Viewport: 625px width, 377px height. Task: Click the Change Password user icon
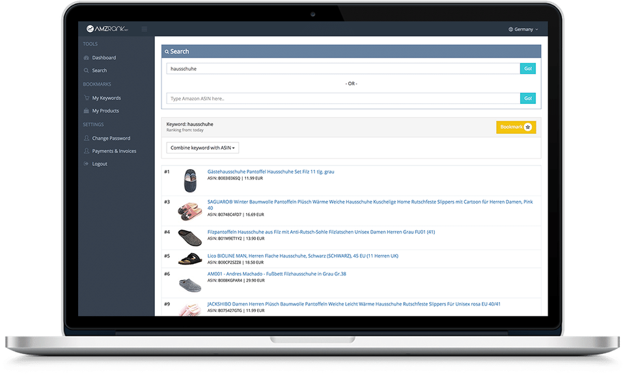pos(87,138)
